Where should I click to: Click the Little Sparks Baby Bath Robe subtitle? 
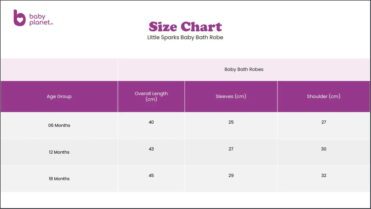(x=185, y=37)
